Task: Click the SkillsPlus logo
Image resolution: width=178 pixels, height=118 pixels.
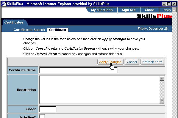Action: [154, 16]
